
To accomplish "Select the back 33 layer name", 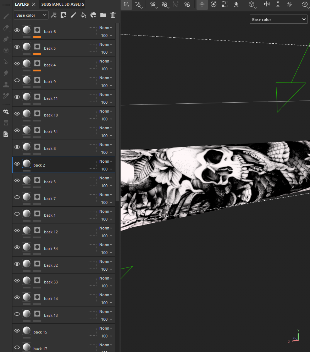I will pyautogui.click(x=51, y=282).
